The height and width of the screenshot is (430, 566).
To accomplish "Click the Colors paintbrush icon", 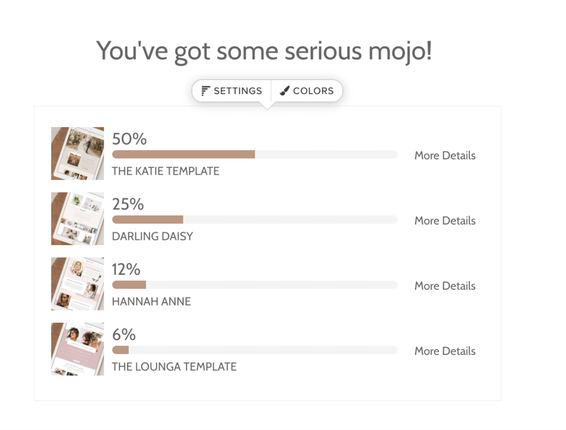I will point(285,91).
